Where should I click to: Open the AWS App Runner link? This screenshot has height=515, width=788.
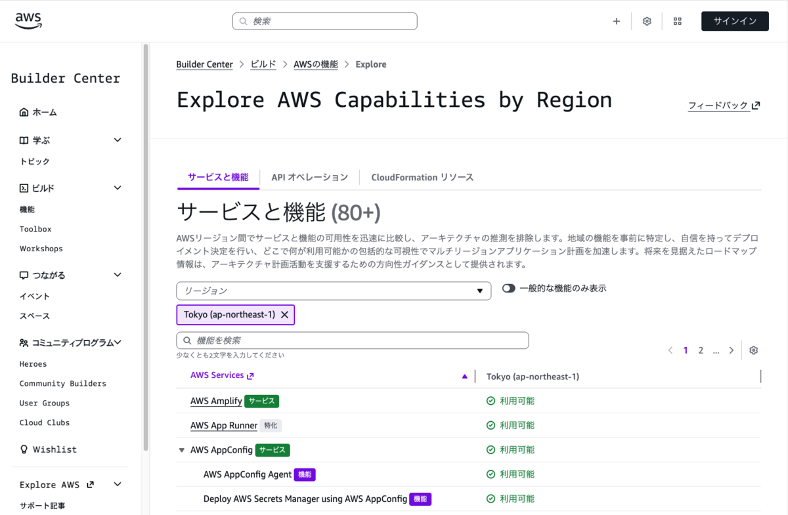tap(224, 425)
